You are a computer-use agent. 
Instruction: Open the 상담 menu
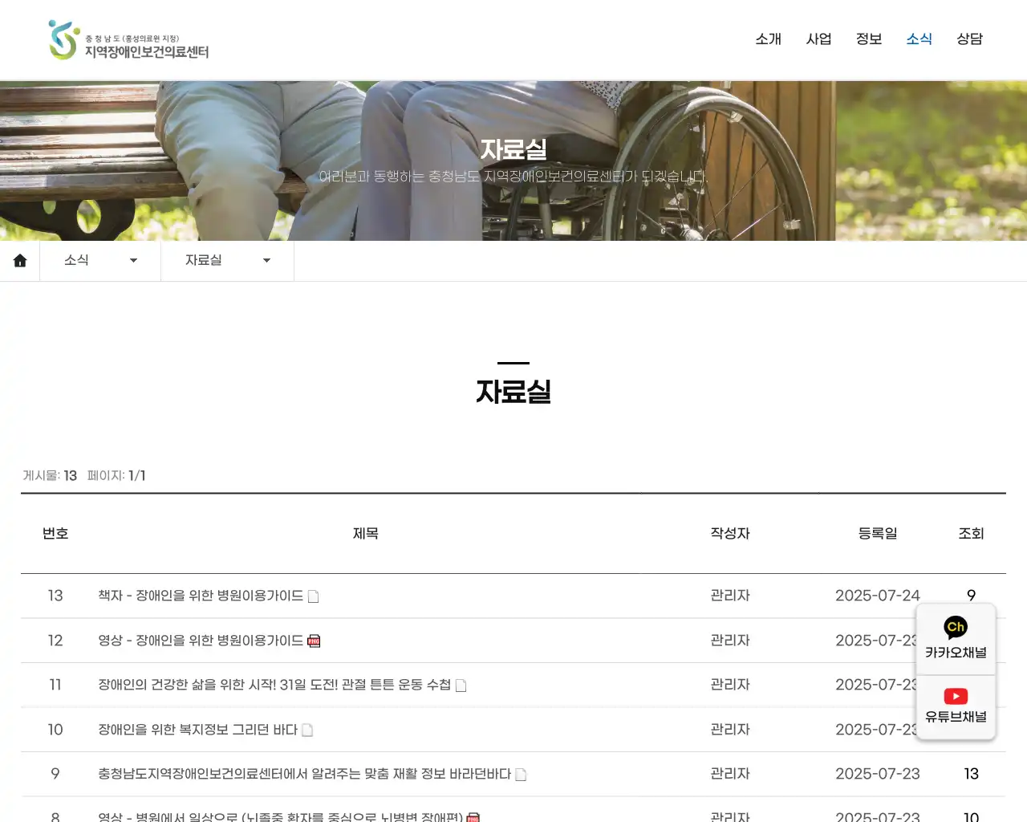[x=969, y=39]
